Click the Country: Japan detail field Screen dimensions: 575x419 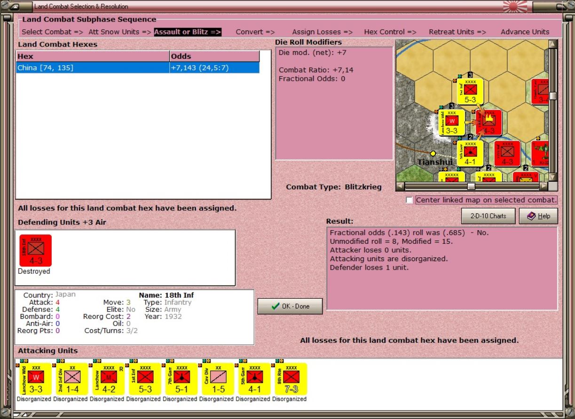pyautogui.click(x=49, y=295)
